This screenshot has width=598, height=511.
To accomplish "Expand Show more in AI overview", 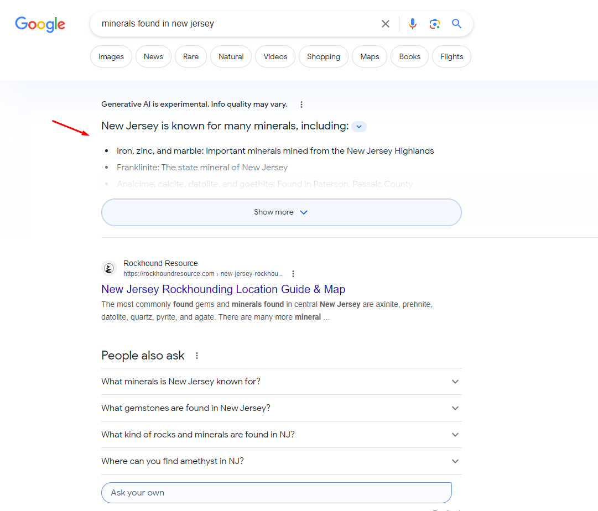I will tap(282, 212).
